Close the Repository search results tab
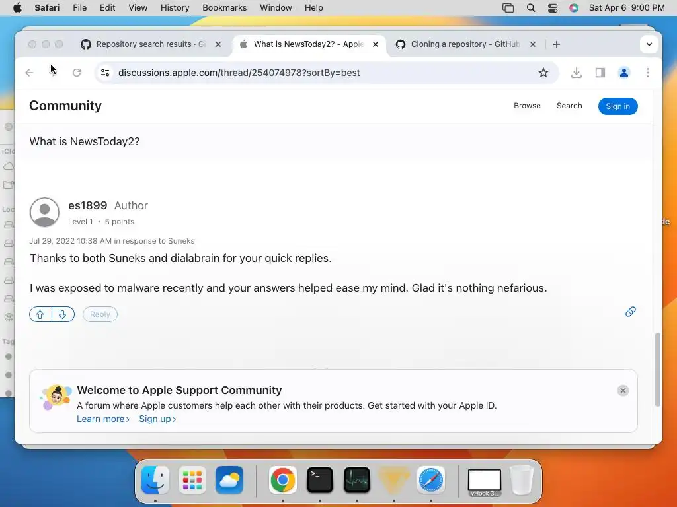 [x=218, y=44]
